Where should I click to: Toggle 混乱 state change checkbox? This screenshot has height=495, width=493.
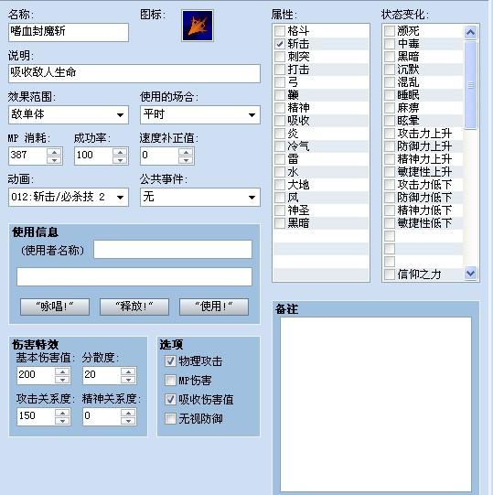(390, 82)
